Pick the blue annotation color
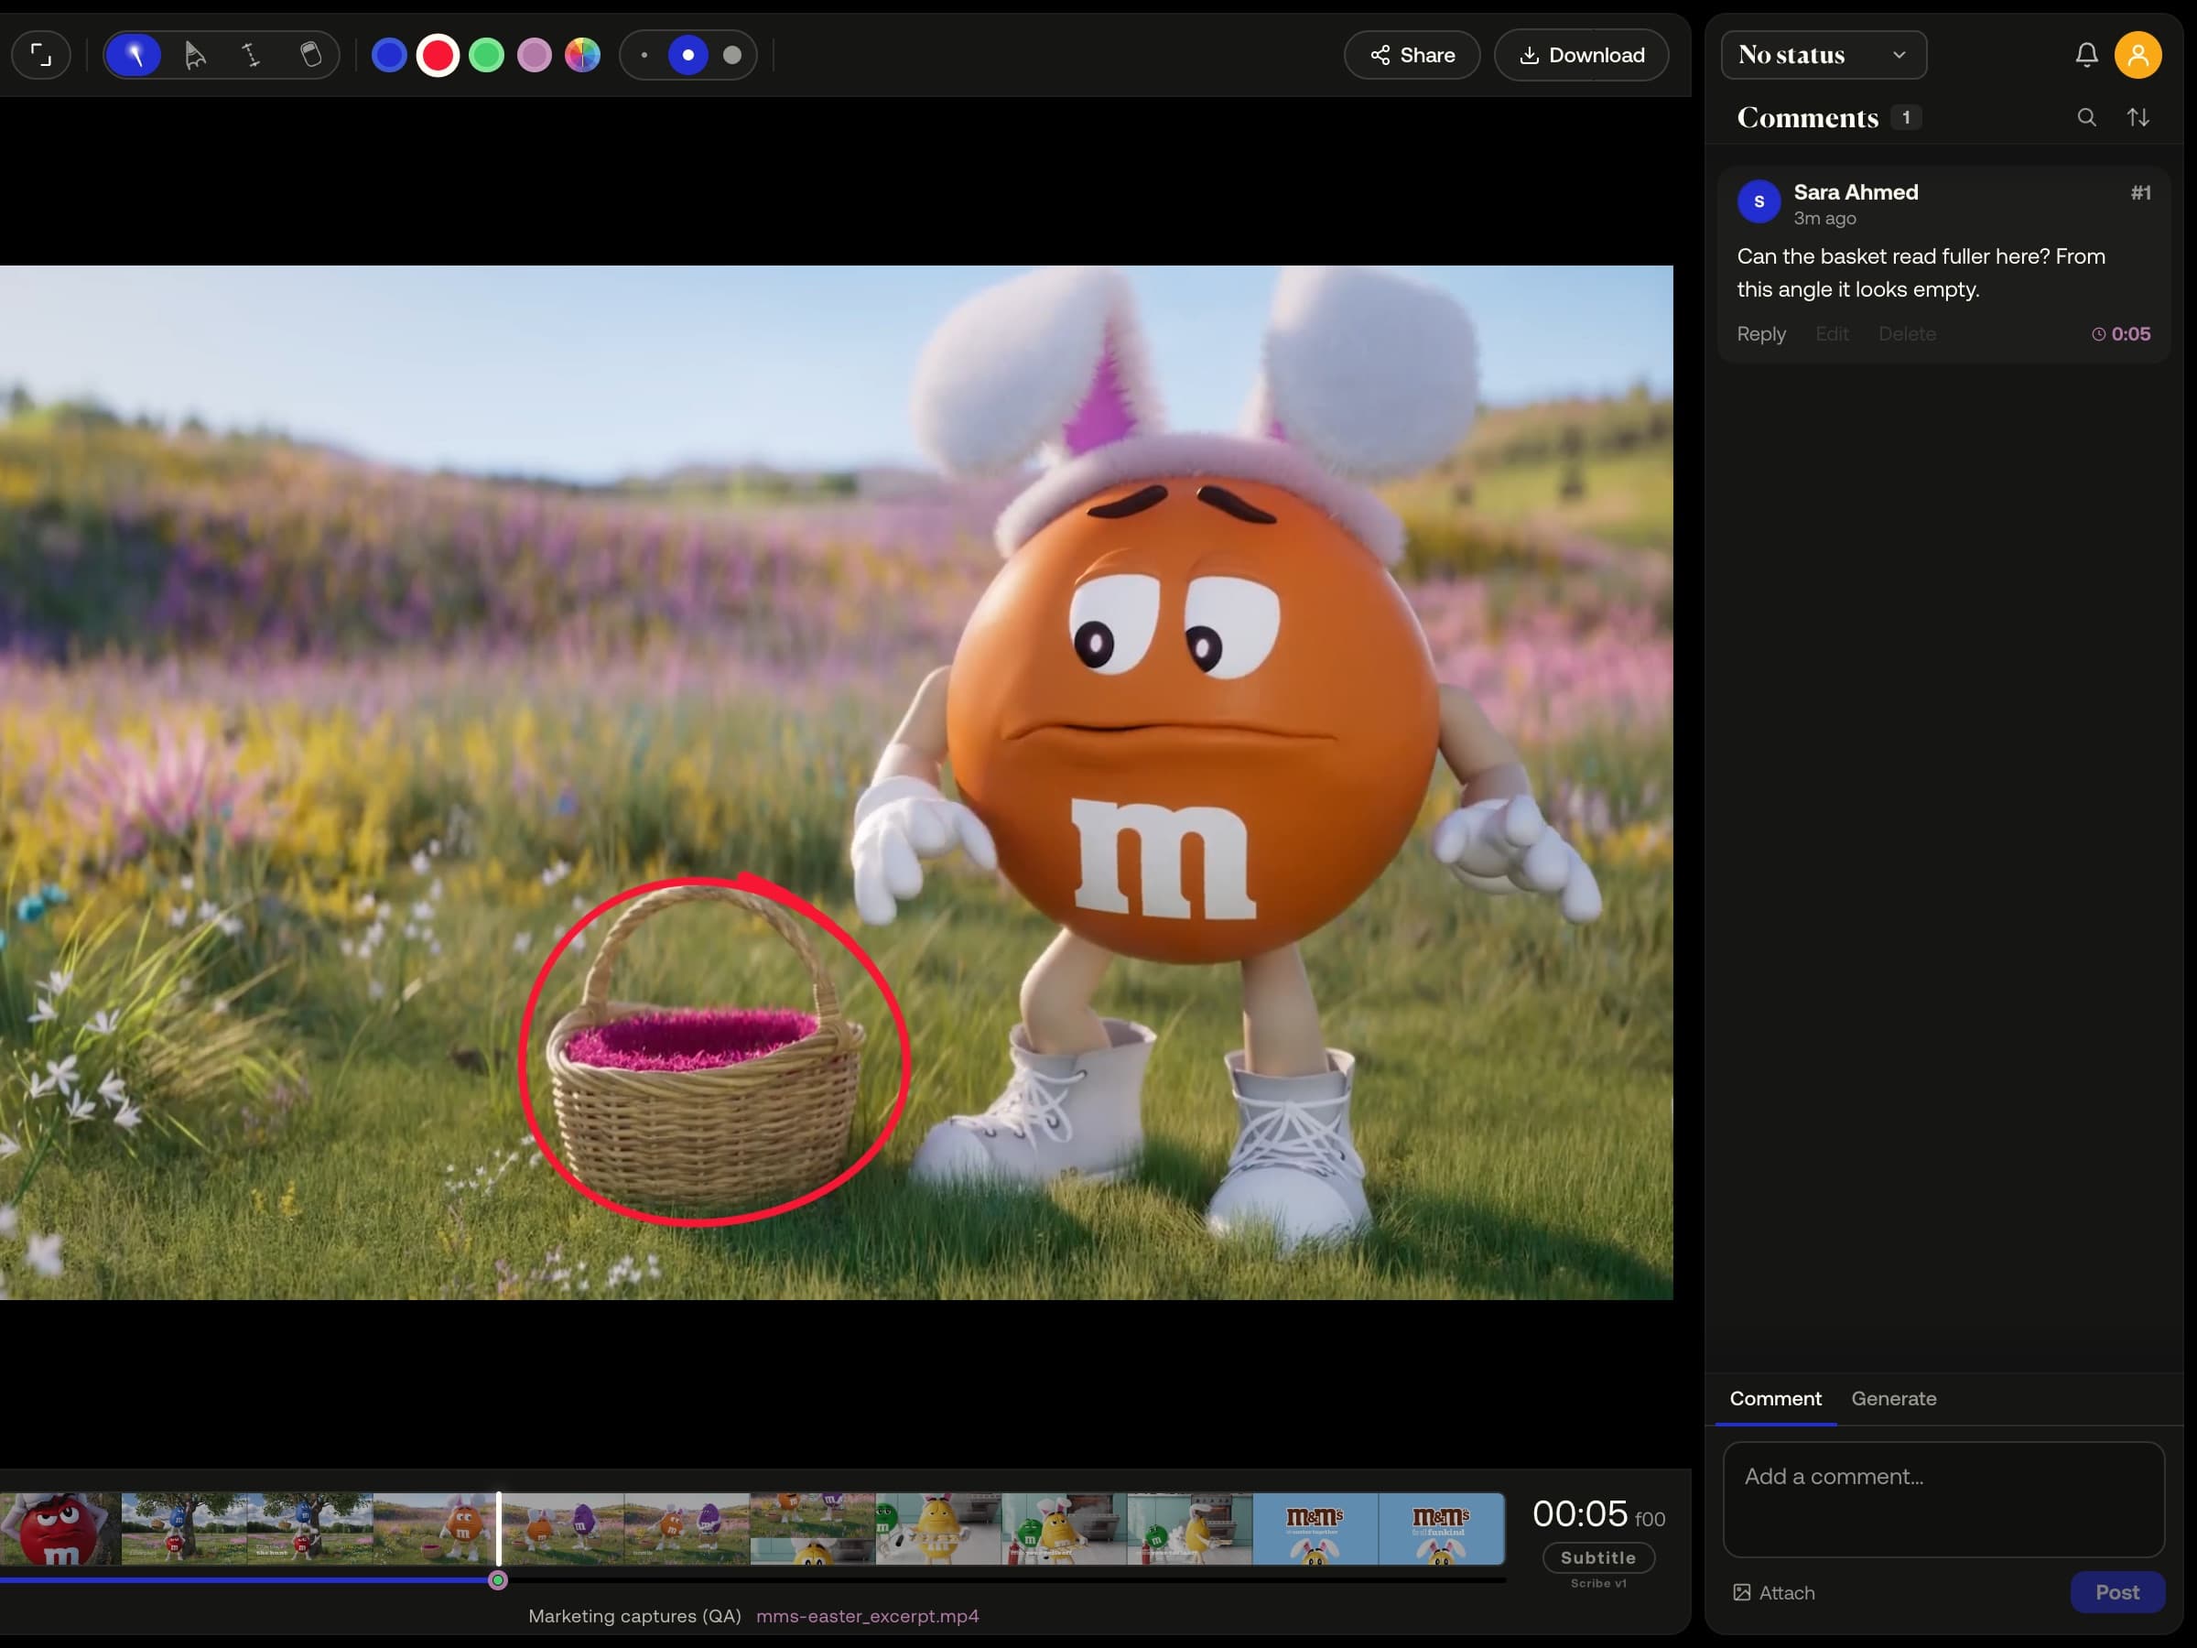 pyautogui.click(x=389, y=55)
